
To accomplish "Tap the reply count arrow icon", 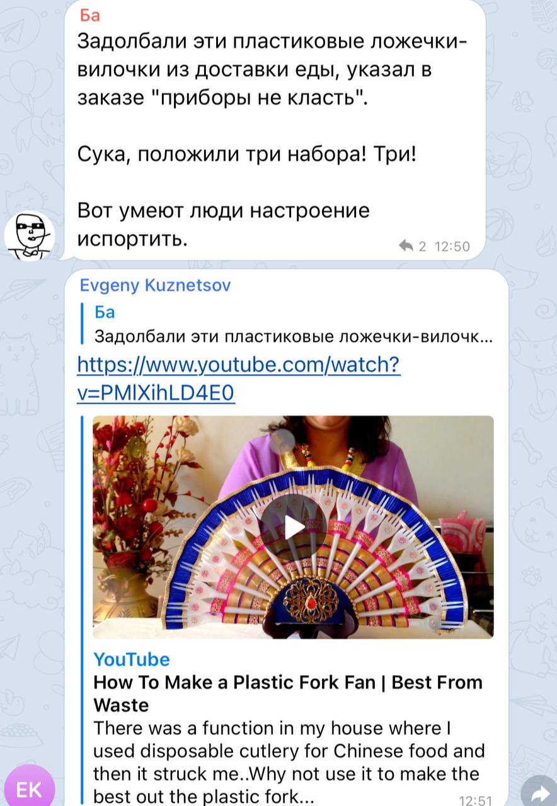I will pyautogui.click(x=406, y=246).
